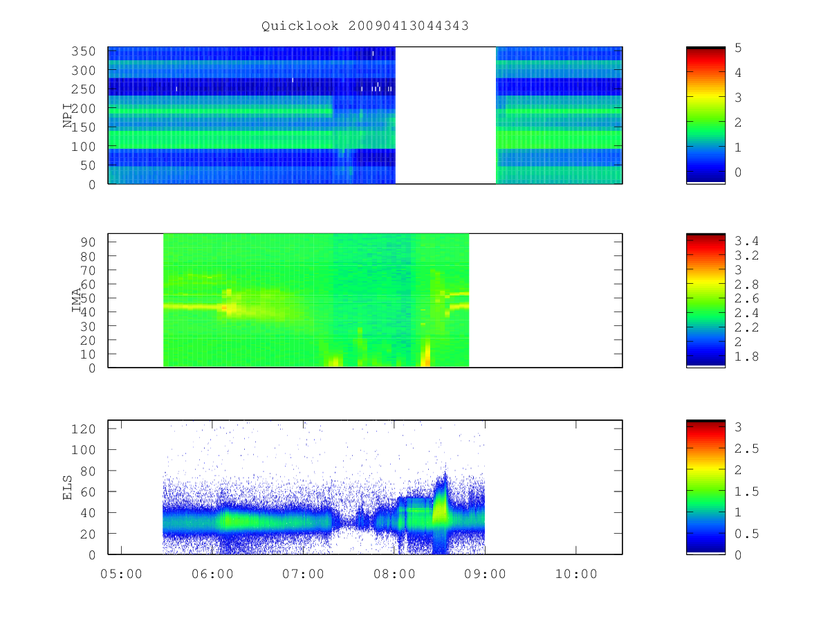
Task: Click the 2.8 label on IMA colorbar
Action: (x=747, y=285)
